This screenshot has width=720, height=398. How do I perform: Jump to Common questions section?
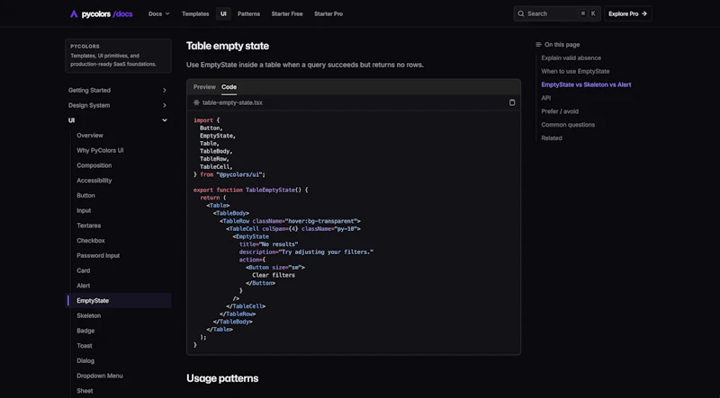point(568,125)
